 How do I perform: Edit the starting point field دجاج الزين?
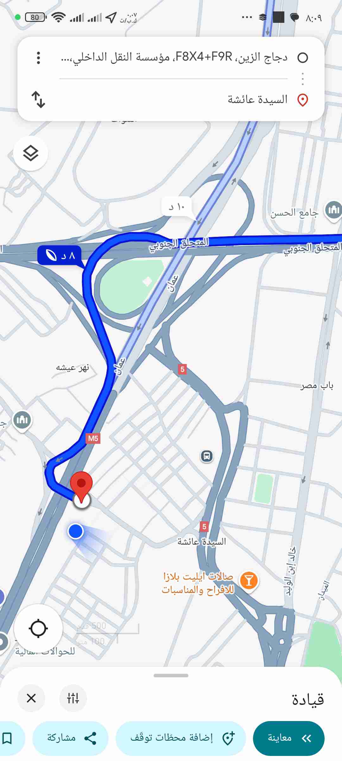pos(174,57)
